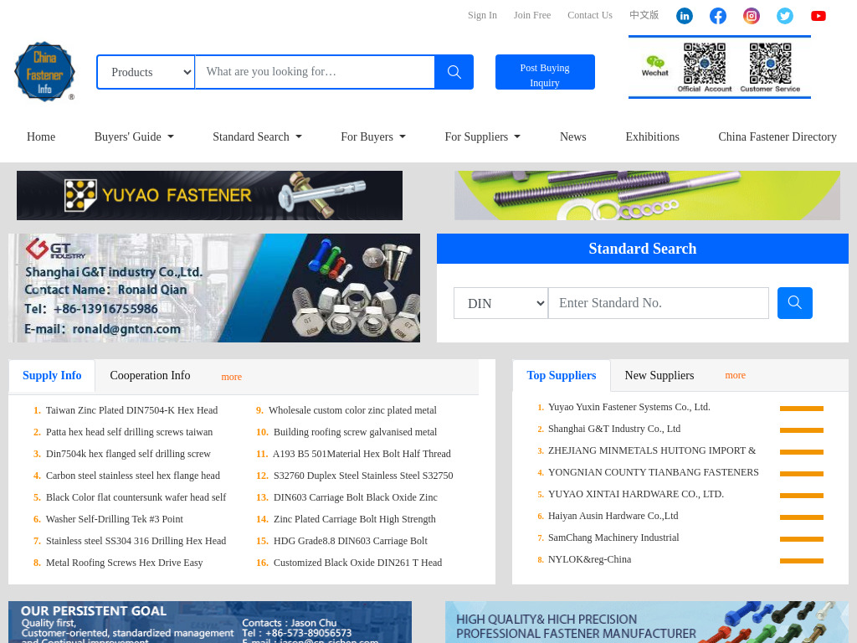Viewport: 857px width, 643px height.
Task: Click the Join Free link
Action: coord(531,15)
